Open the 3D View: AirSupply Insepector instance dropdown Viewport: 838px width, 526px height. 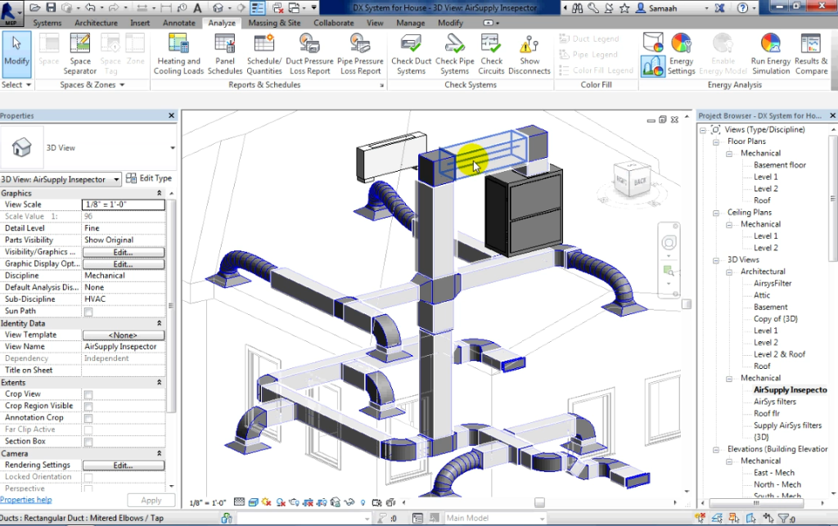pyautogui.click(x=116, y=179)
